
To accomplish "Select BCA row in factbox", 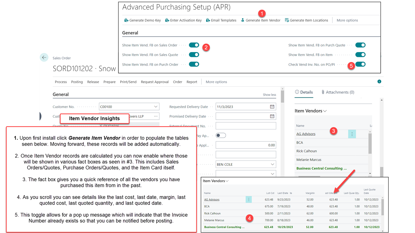I will click(x=331, y=142).
